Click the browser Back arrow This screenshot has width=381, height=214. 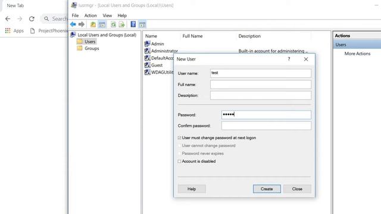pos(8,18)
